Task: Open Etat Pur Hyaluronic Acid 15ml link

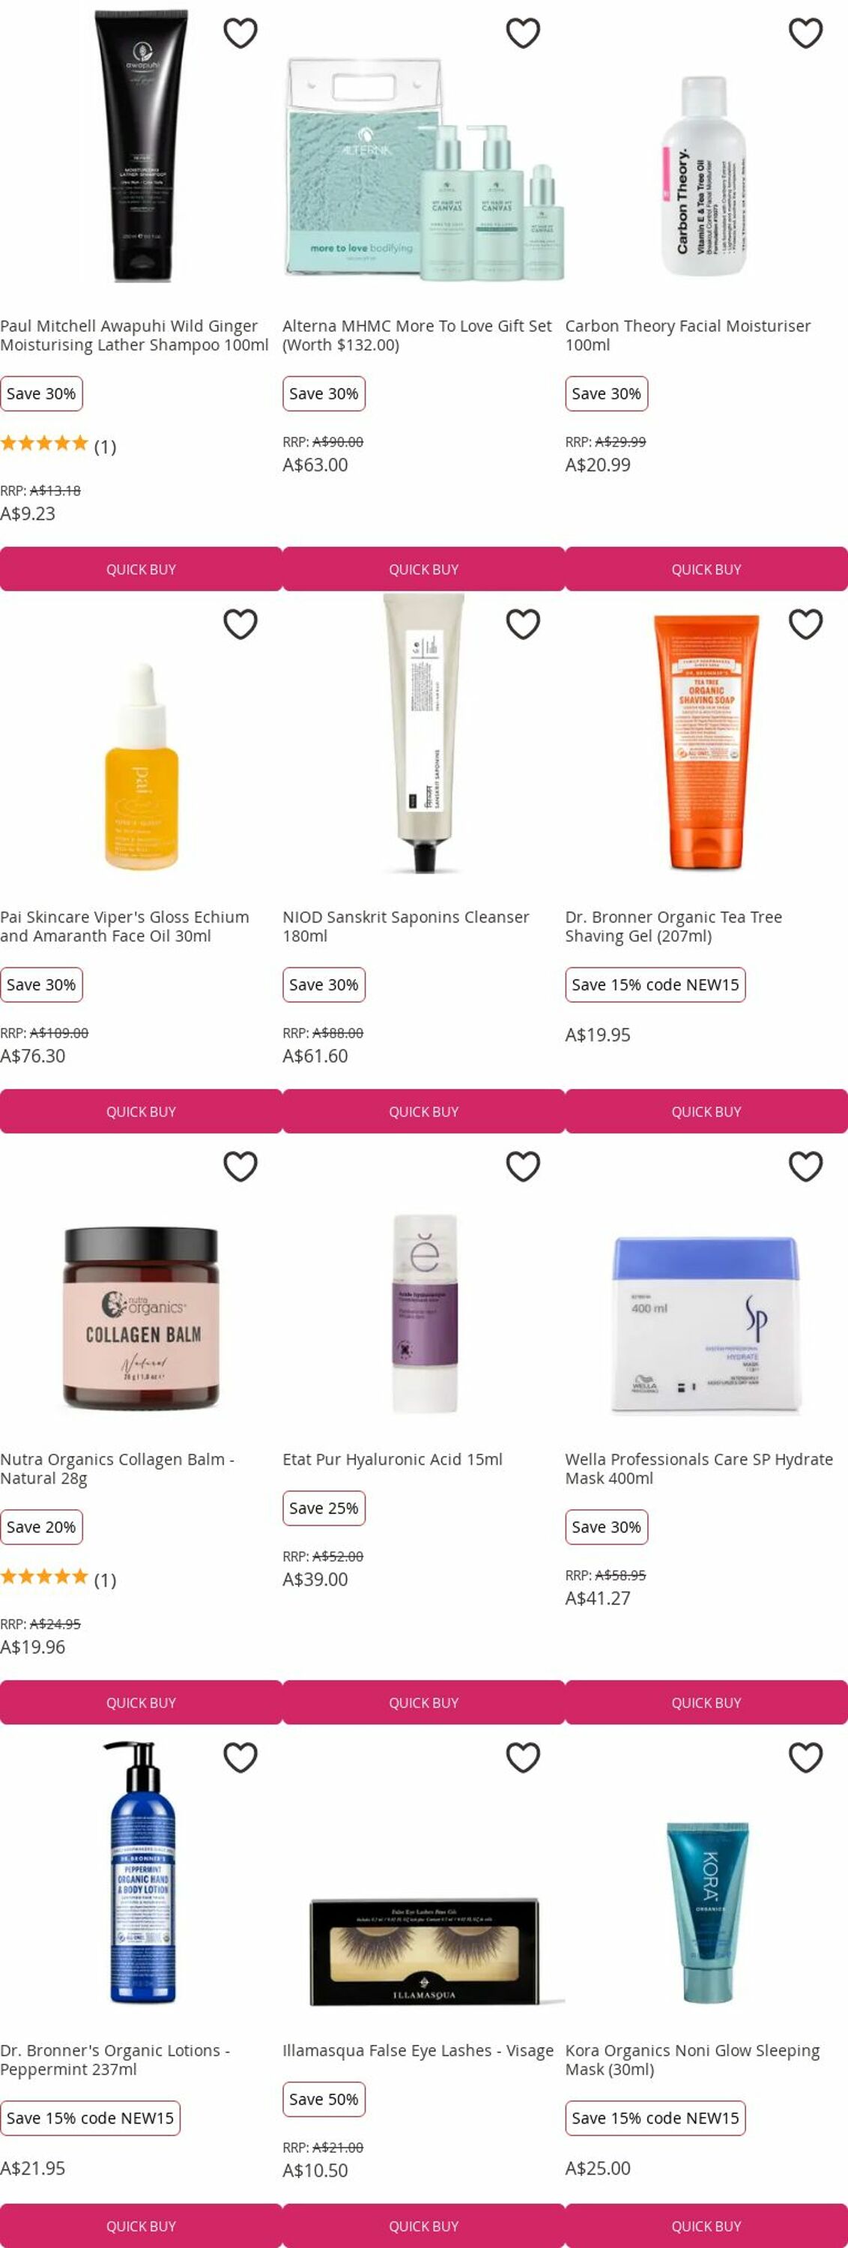Action: click(393, 1459)
